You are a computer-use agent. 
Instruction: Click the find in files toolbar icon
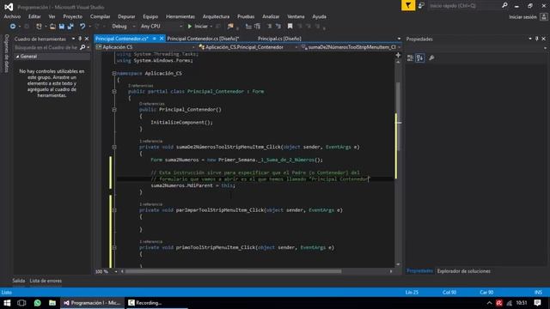[x=230, y=27]
